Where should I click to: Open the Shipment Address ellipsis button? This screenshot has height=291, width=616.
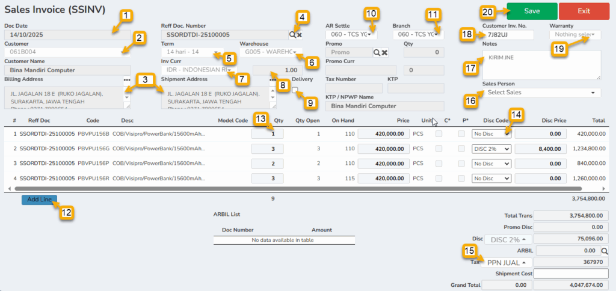(272, 79)
